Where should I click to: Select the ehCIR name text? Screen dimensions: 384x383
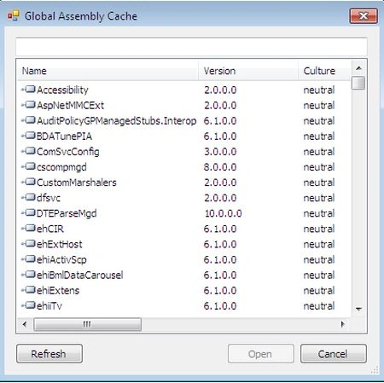pos(50,229)
